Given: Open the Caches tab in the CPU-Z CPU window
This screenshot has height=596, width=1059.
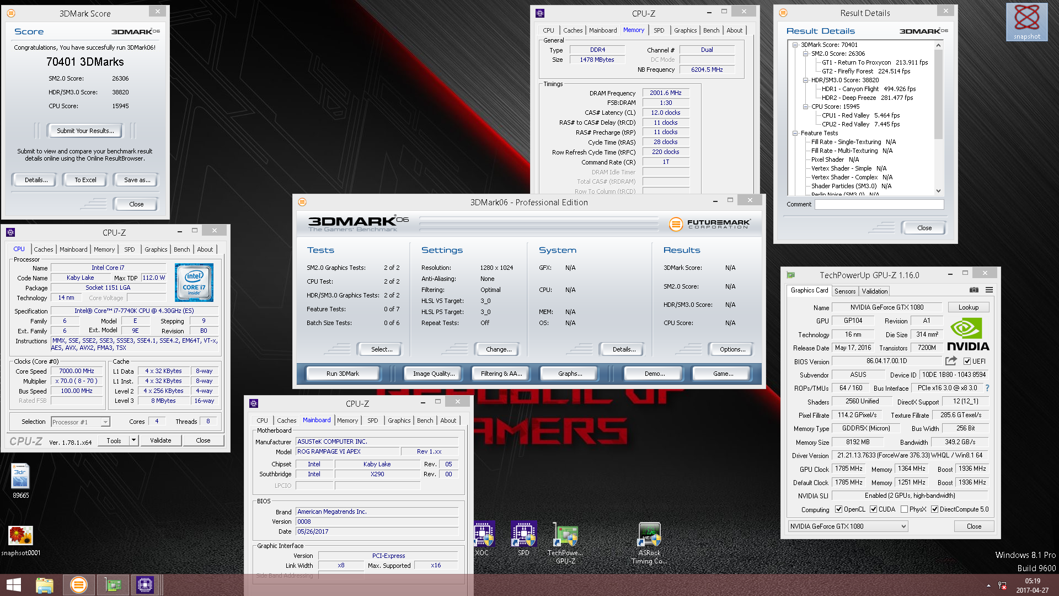Looking at the screenshot, I should click(x=44, y=249).
